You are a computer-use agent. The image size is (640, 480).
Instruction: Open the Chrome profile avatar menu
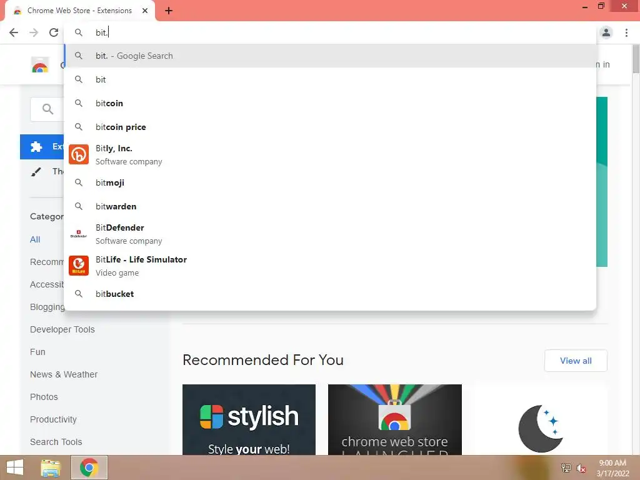click(x=606, y=32)
